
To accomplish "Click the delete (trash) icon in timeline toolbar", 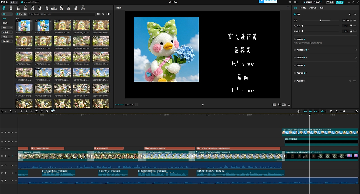I will [x=37, y=111].
